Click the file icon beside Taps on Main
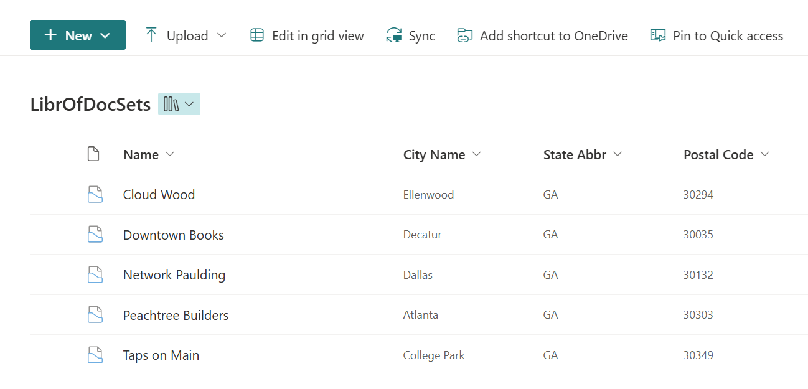Viewport: 808px width, 389px height. coord(95,355)
